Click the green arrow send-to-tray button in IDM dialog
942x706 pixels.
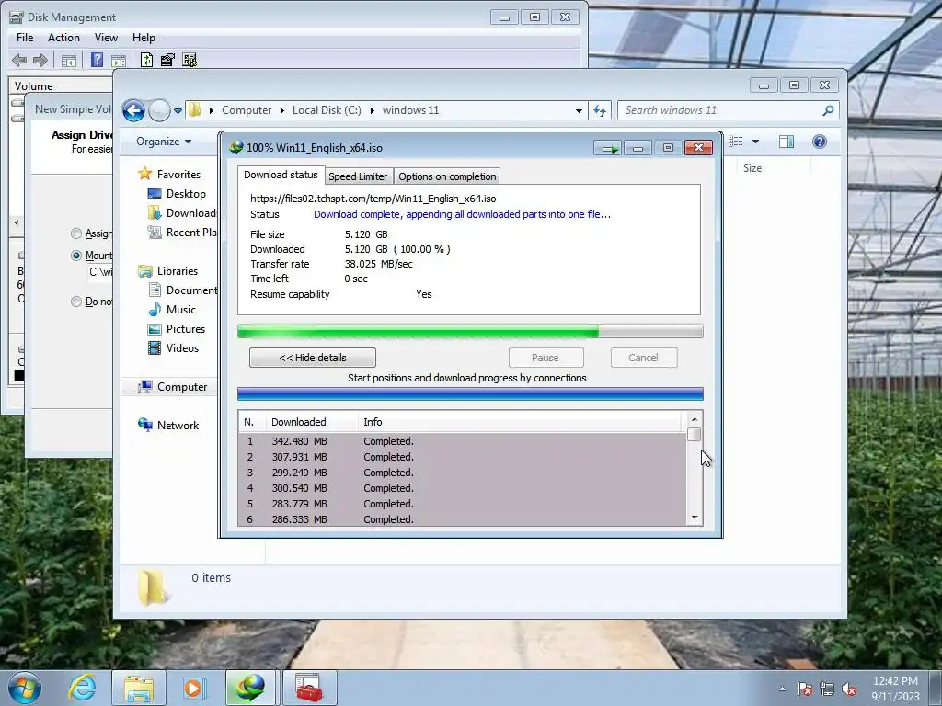click(x=607, y=148)
